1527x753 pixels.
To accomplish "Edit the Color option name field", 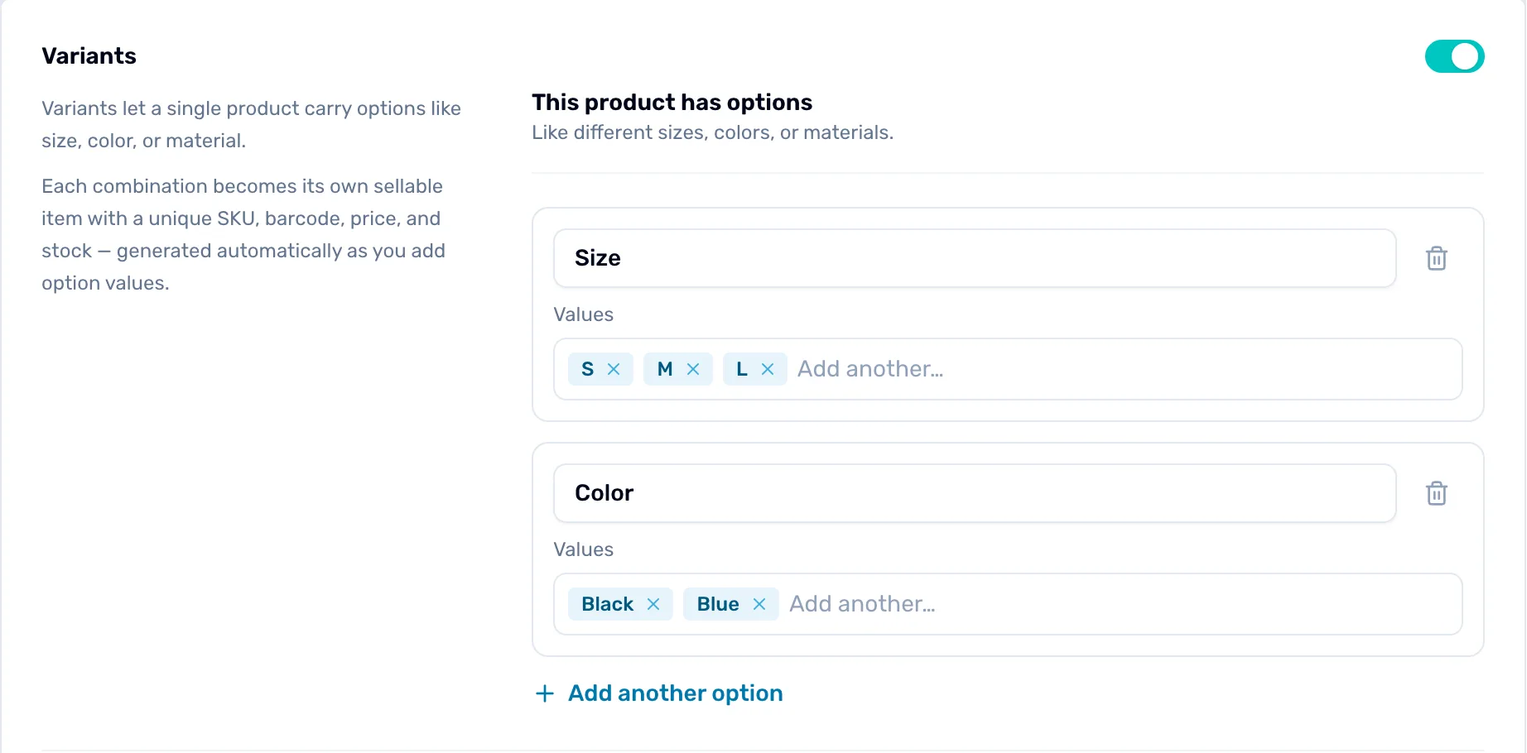I will tap(975, 493).
